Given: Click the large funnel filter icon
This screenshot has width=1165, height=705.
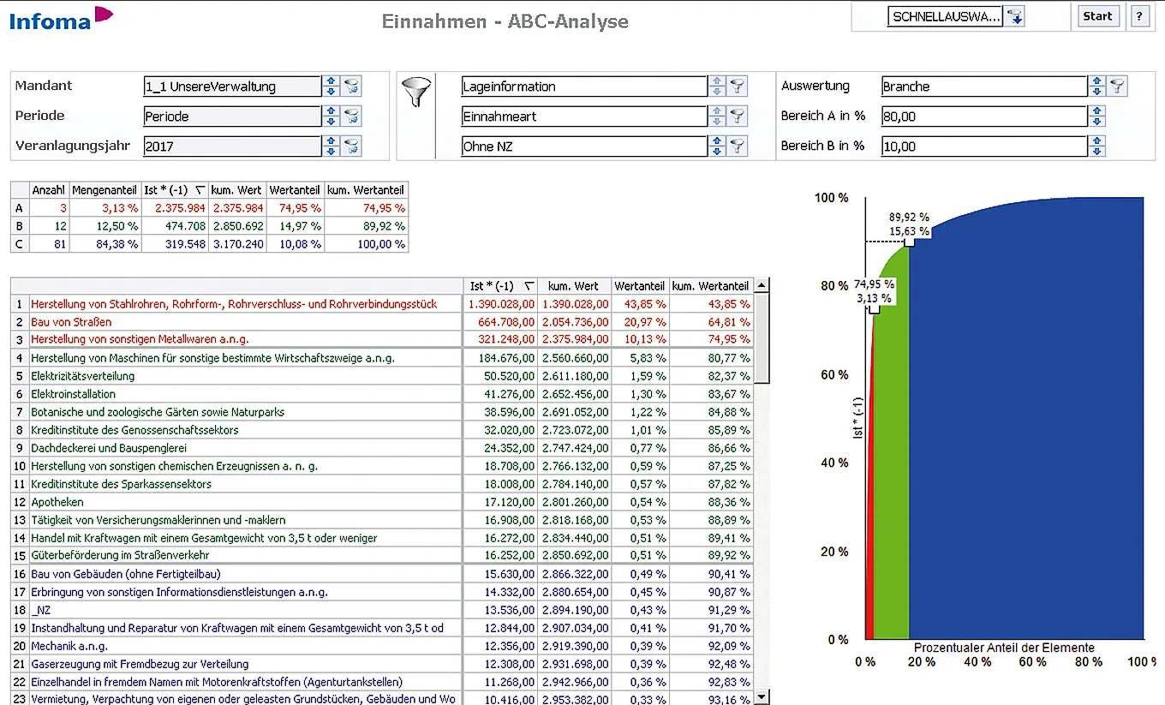Looking at the screenshot, I should (x=416, y=91).
